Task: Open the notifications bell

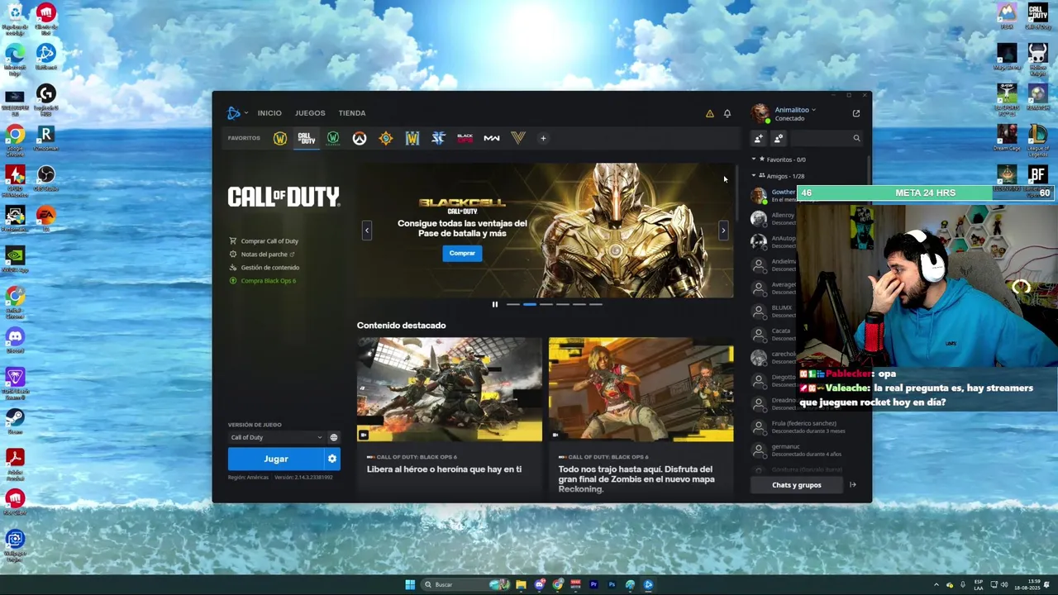Action: (727, 114)
